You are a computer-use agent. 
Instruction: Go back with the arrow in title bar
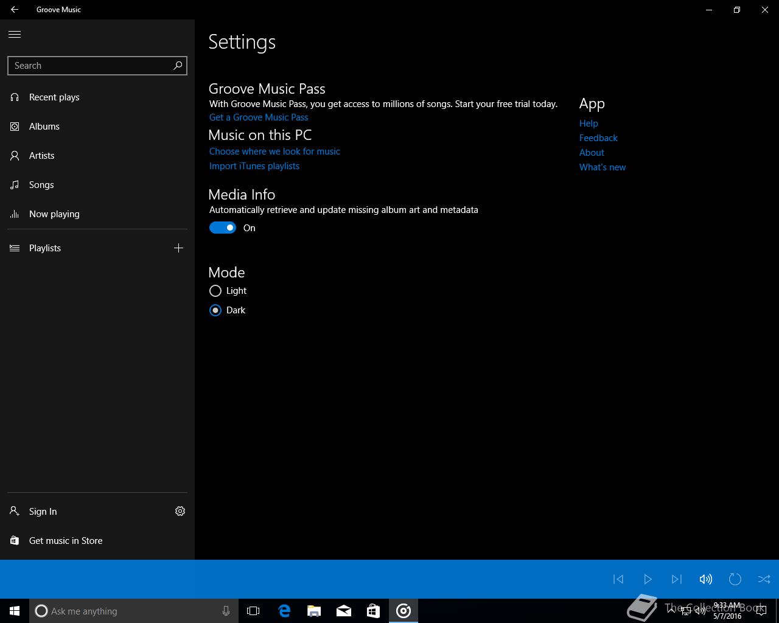[15, 10]
